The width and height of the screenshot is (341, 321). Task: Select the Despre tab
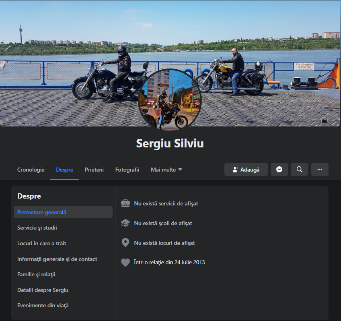coord(65,170)
